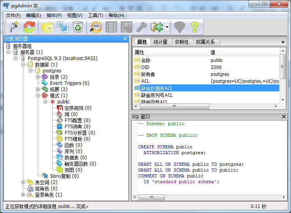Switch to the 统计量 tab

(161, 42)
